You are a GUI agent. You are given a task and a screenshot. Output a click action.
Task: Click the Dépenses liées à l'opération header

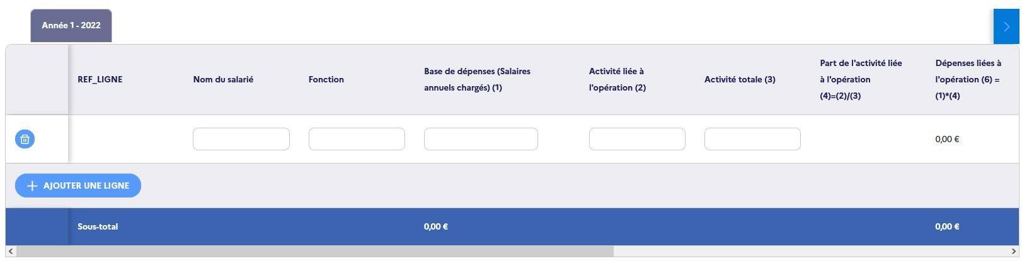click(x=968, y=79)
